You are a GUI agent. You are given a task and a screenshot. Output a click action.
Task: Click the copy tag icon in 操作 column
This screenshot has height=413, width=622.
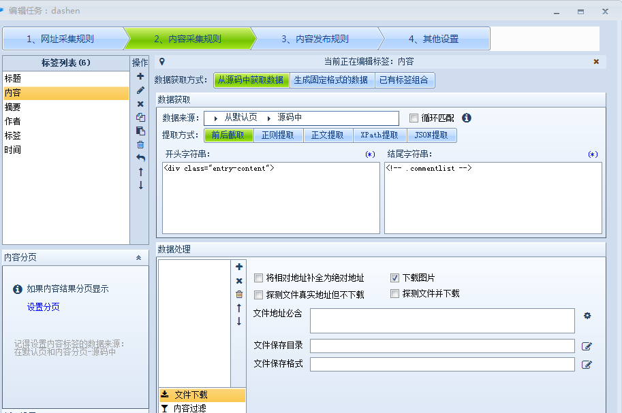coord(140,117)
